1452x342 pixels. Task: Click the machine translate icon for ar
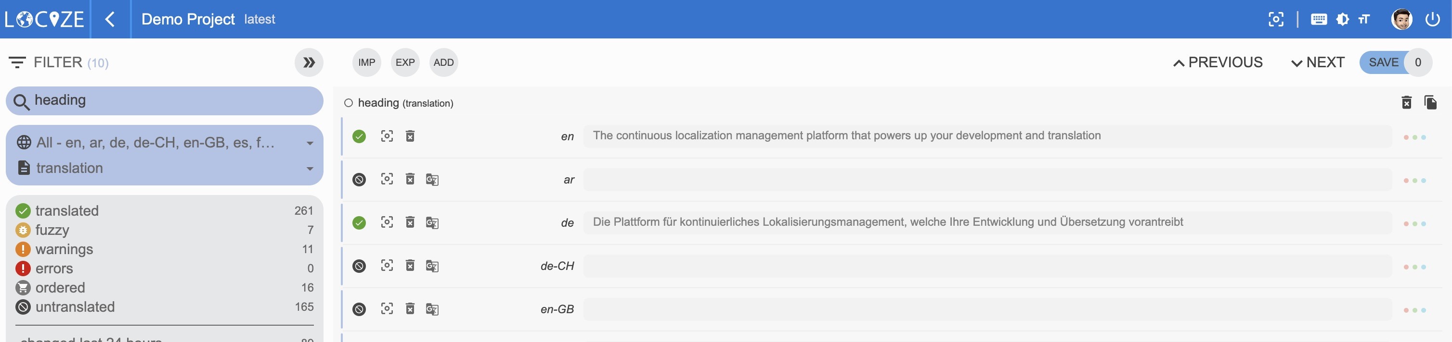point(432,180)
